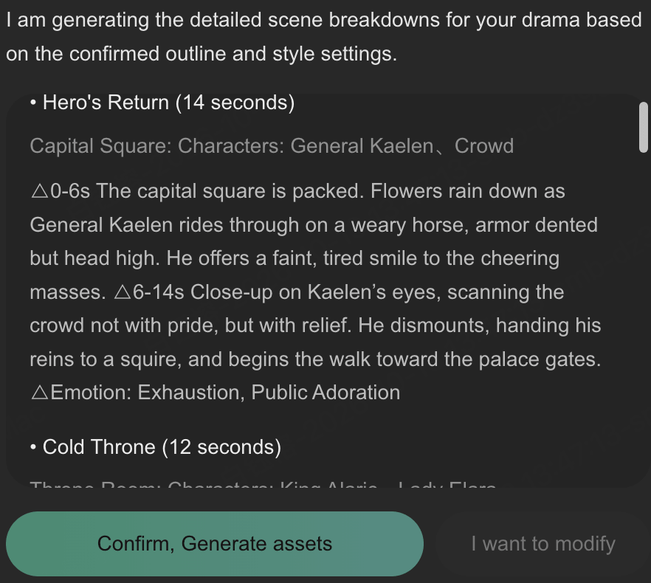Click the scrollbar track below the thumb
The image size is (651, 583).
[644, 316]
